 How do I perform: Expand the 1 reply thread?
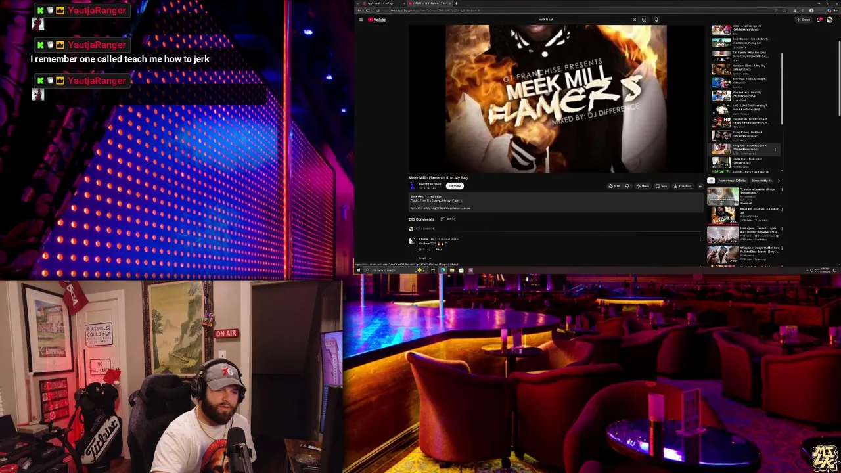pos(425,258)
